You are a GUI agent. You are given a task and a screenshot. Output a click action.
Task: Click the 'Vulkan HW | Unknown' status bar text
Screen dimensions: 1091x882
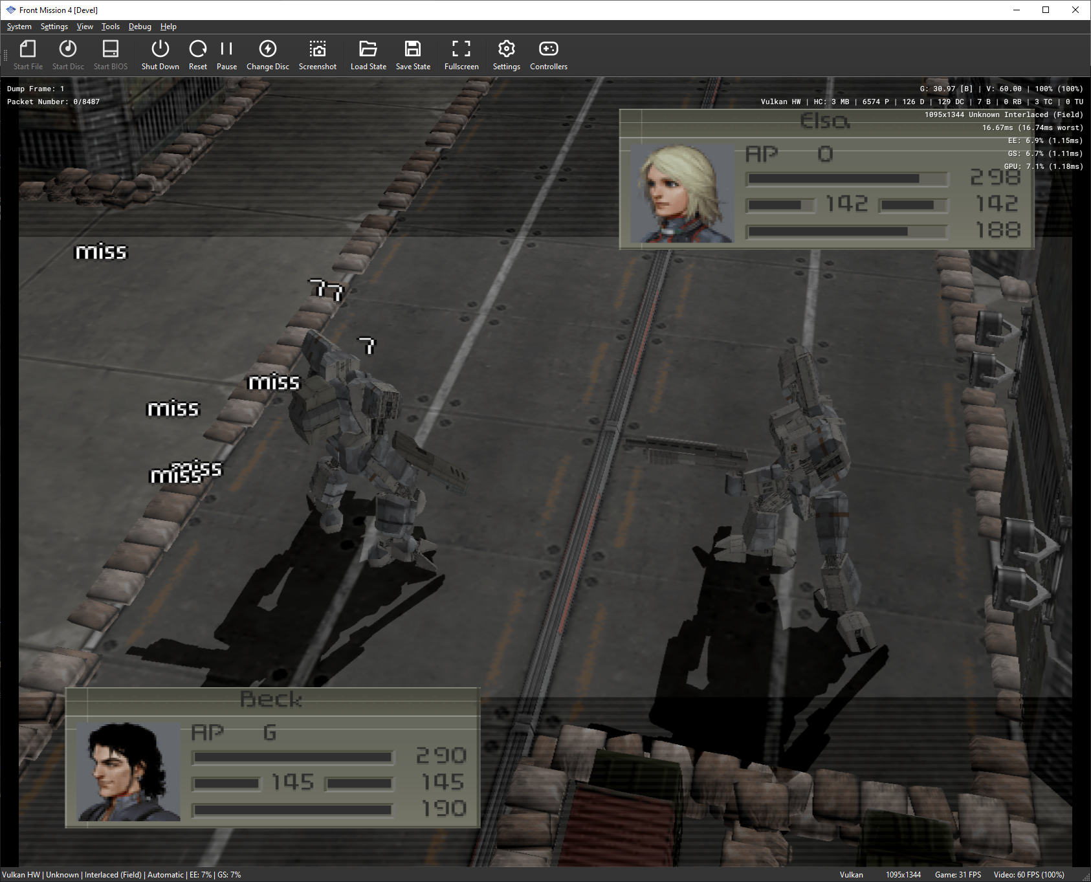point(40,875)
